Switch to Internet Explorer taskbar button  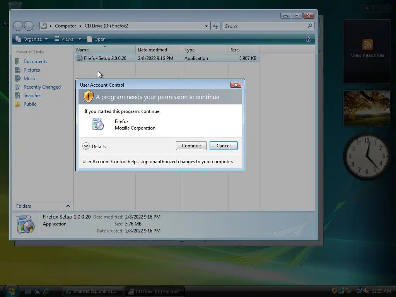point(92,292)
